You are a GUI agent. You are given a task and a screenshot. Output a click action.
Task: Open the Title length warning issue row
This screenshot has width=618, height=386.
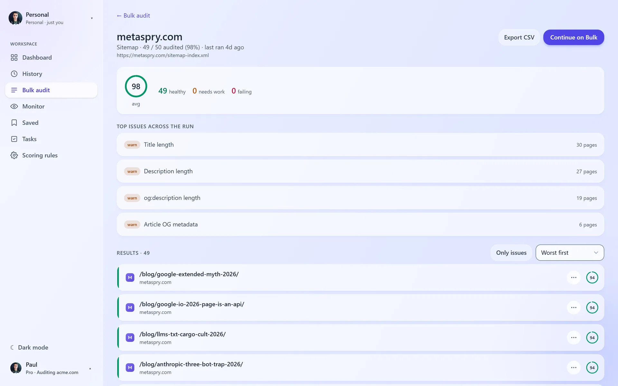360,145
